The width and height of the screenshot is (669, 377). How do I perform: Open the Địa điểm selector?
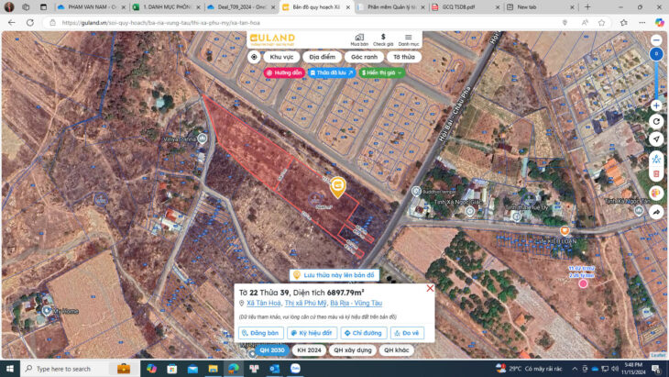click(x=322, y=57)
